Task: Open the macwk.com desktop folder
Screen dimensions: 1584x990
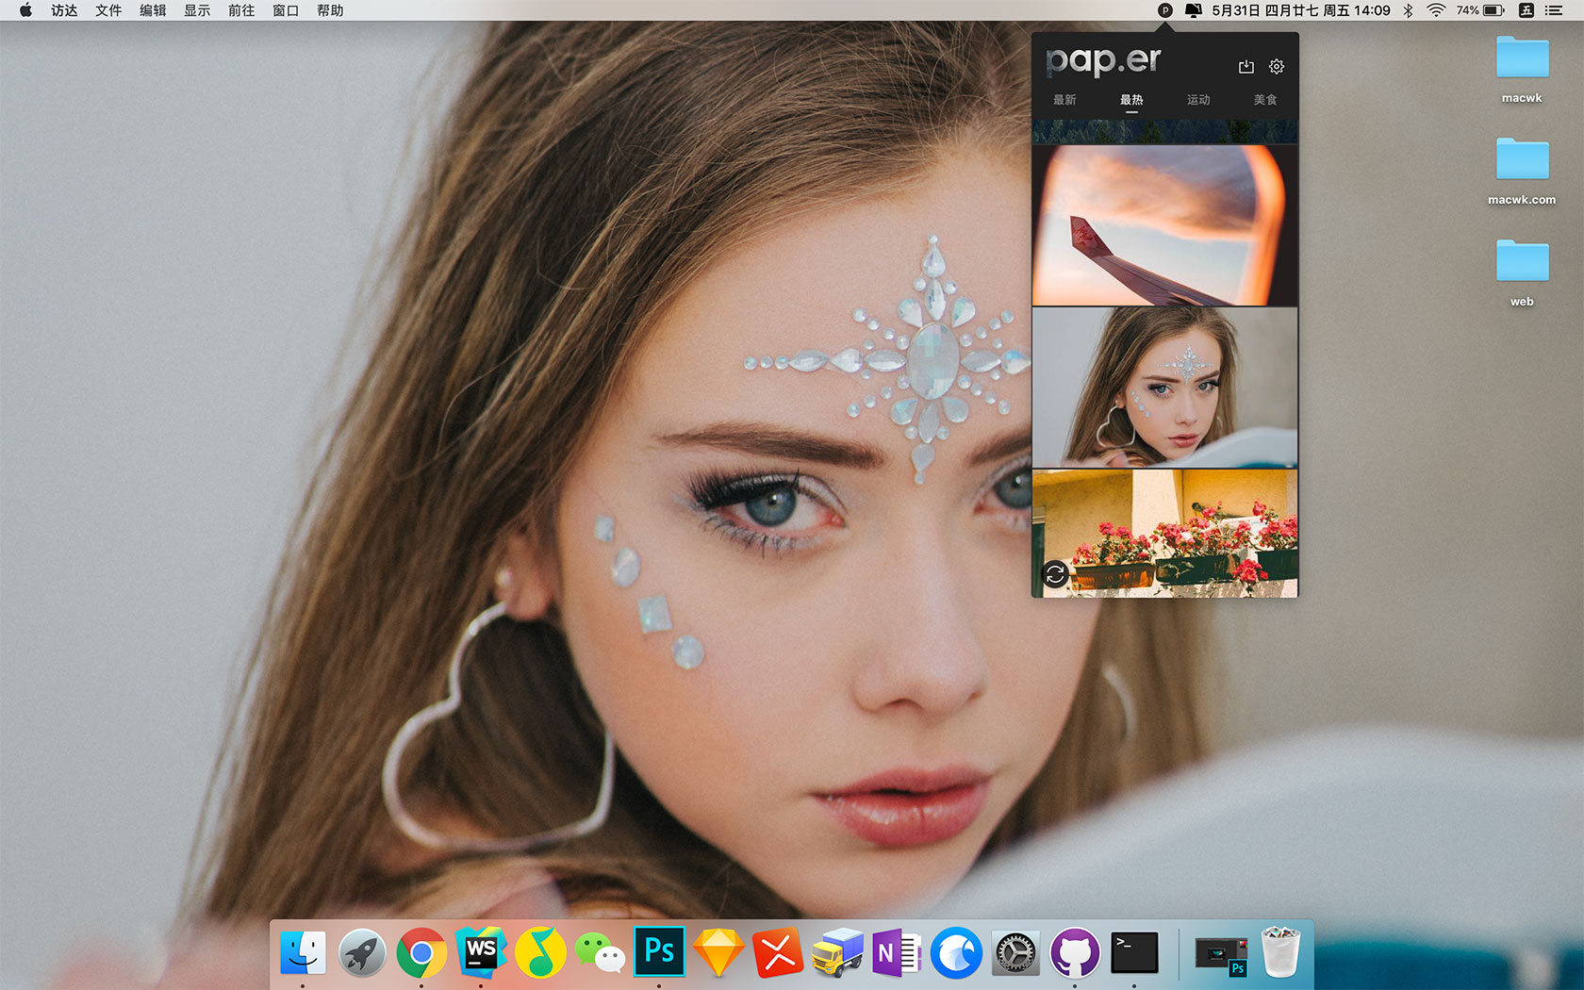Action: pyautogui.click(x=1522, y=172)
